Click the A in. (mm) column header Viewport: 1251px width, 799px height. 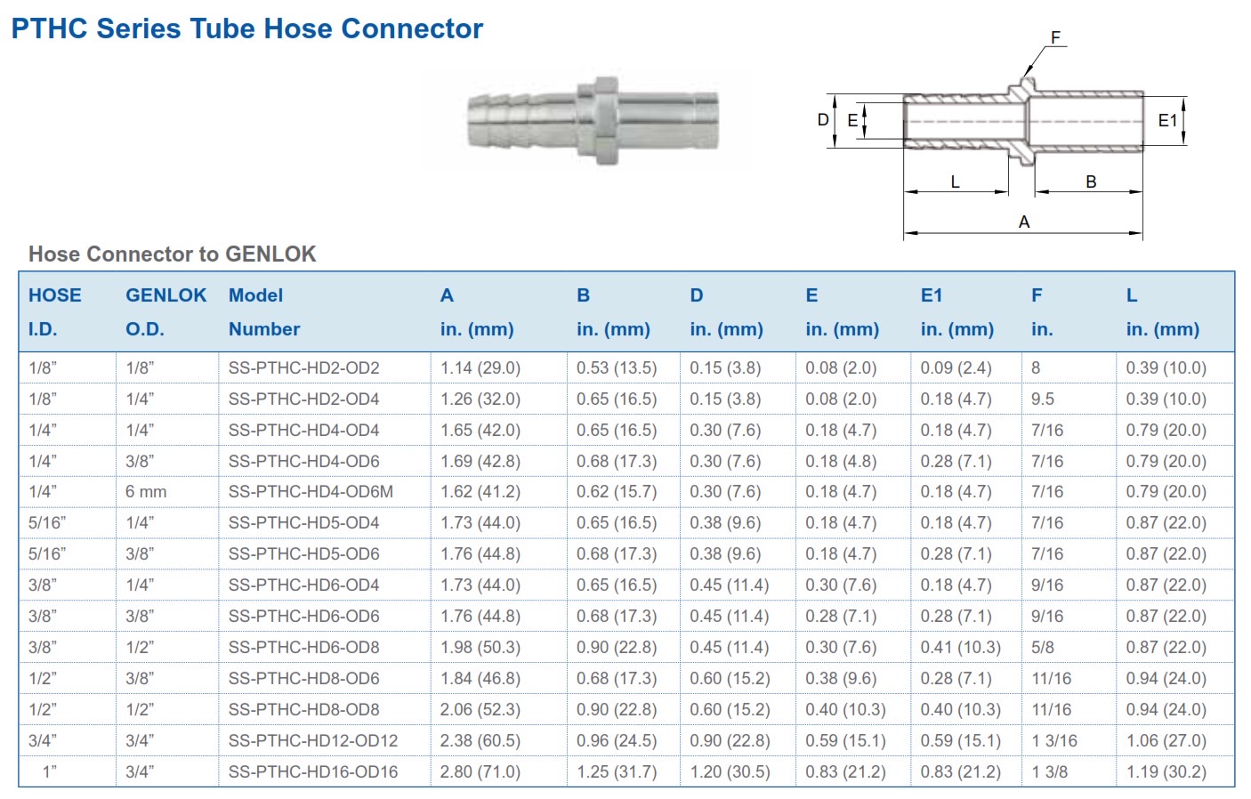coord(477,311)
